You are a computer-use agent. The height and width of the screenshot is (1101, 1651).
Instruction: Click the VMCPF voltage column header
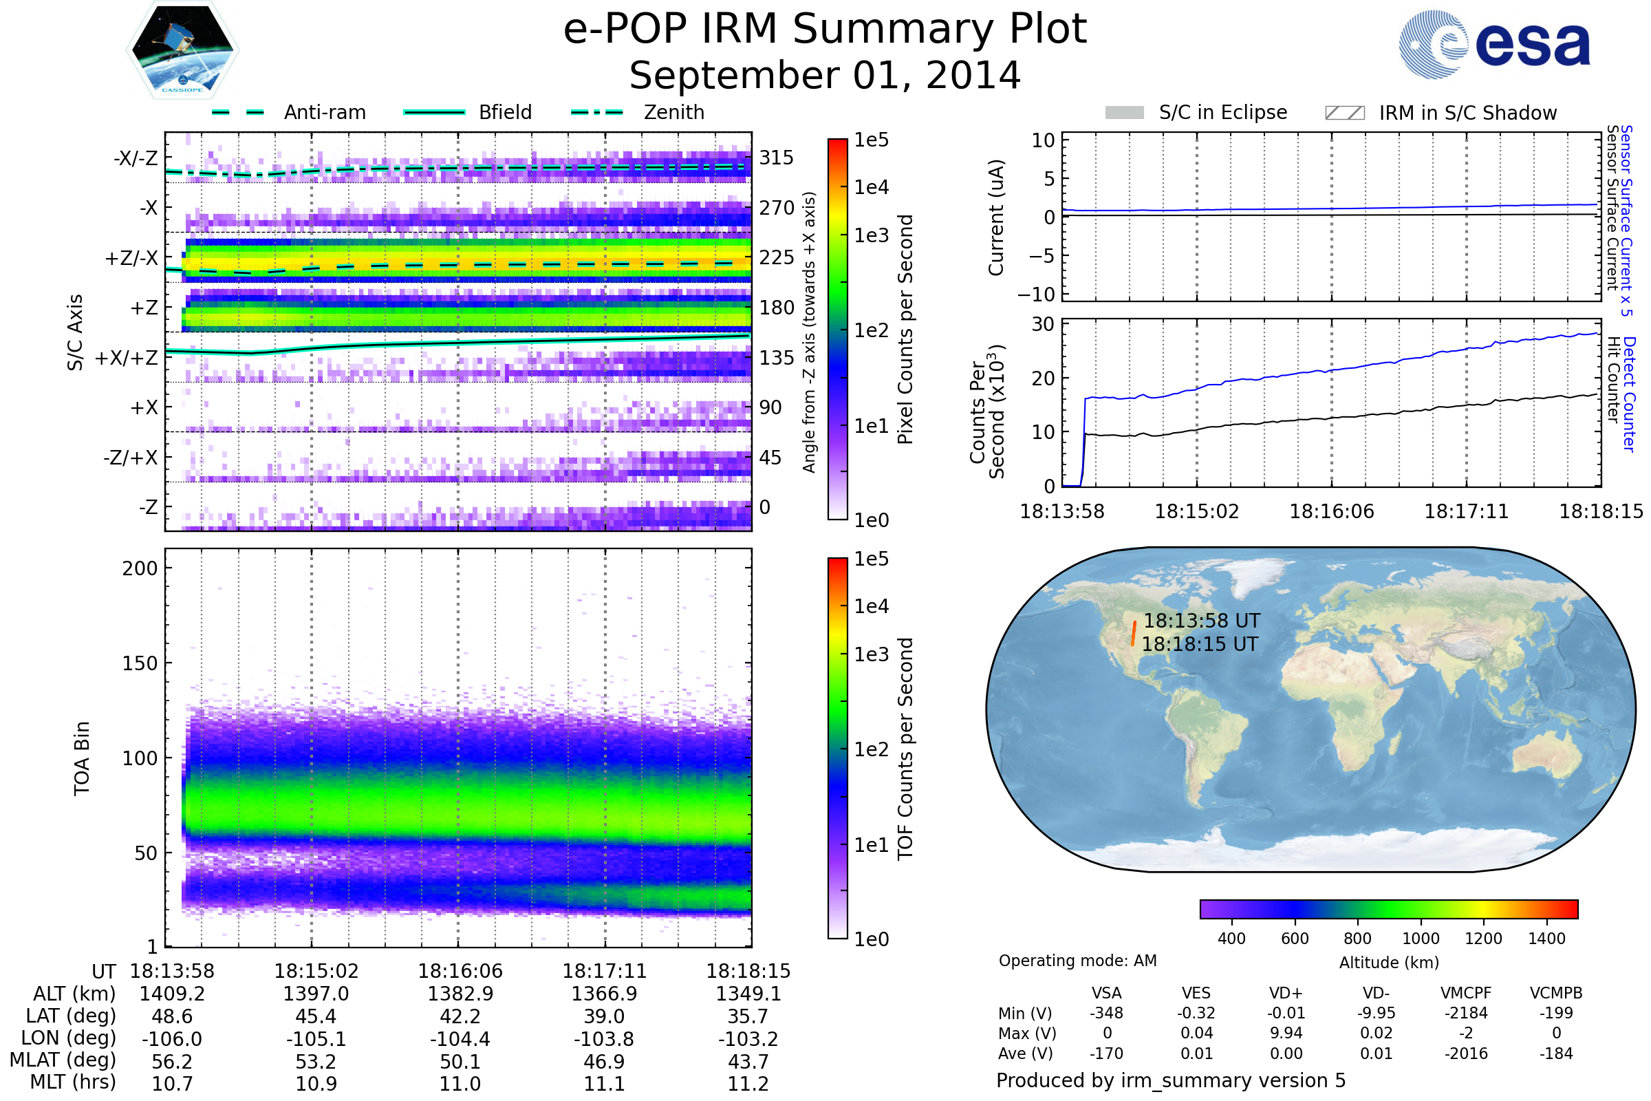coord(1466,993)
